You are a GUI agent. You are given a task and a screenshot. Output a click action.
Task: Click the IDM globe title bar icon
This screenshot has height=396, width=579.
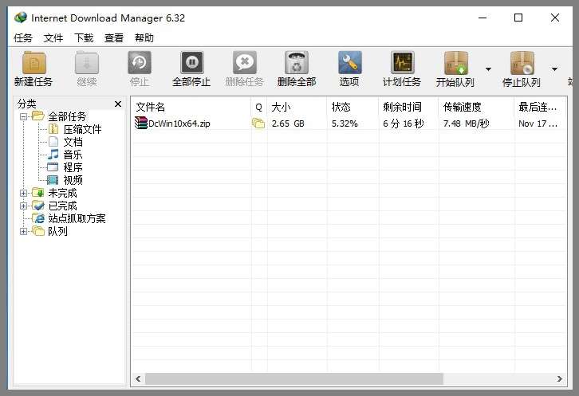coord(21,18)
